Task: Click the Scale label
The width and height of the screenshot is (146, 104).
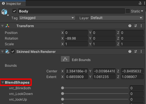Action: point(9,44)
